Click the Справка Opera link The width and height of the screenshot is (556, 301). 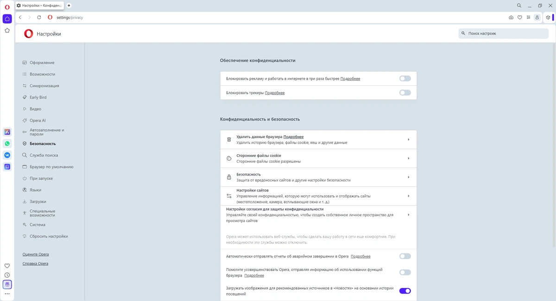pyautogui.click(x=35, y=263)
